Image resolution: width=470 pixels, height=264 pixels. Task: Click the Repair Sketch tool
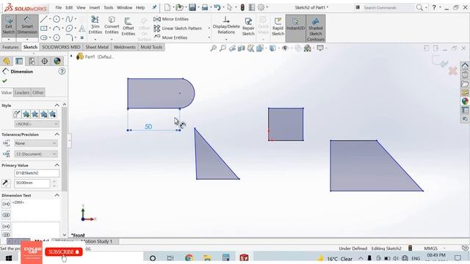pyautogui.click(x=248, y=26)
